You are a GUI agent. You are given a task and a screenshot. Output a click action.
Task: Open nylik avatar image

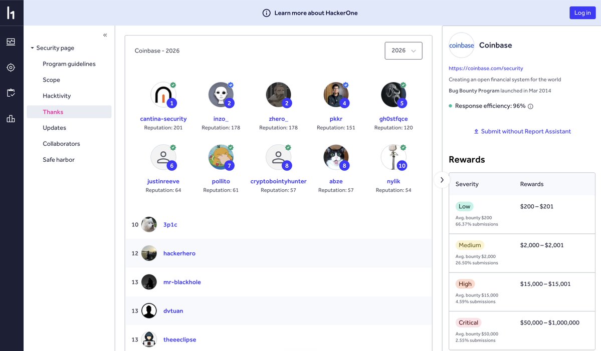pos(393,157)
